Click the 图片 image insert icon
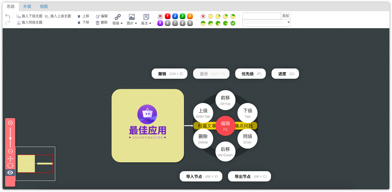The height and width of the screenshot is (192, 392). [131, 16]
